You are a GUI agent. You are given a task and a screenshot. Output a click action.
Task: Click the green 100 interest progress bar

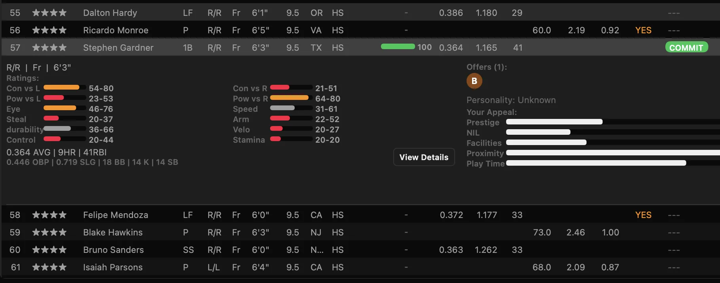(x=398, y=47)
